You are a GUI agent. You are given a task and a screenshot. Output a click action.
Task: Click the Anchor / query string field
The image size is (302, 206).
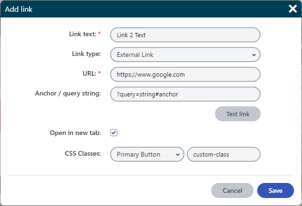[x=185, y=94]
